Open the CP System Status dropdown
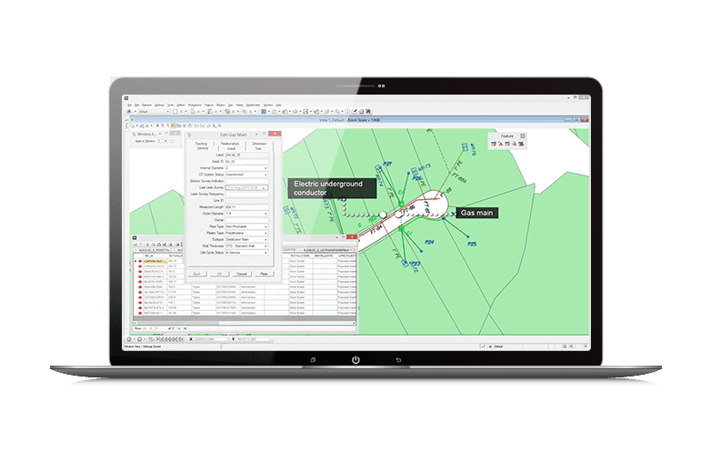 click(265, 175)
